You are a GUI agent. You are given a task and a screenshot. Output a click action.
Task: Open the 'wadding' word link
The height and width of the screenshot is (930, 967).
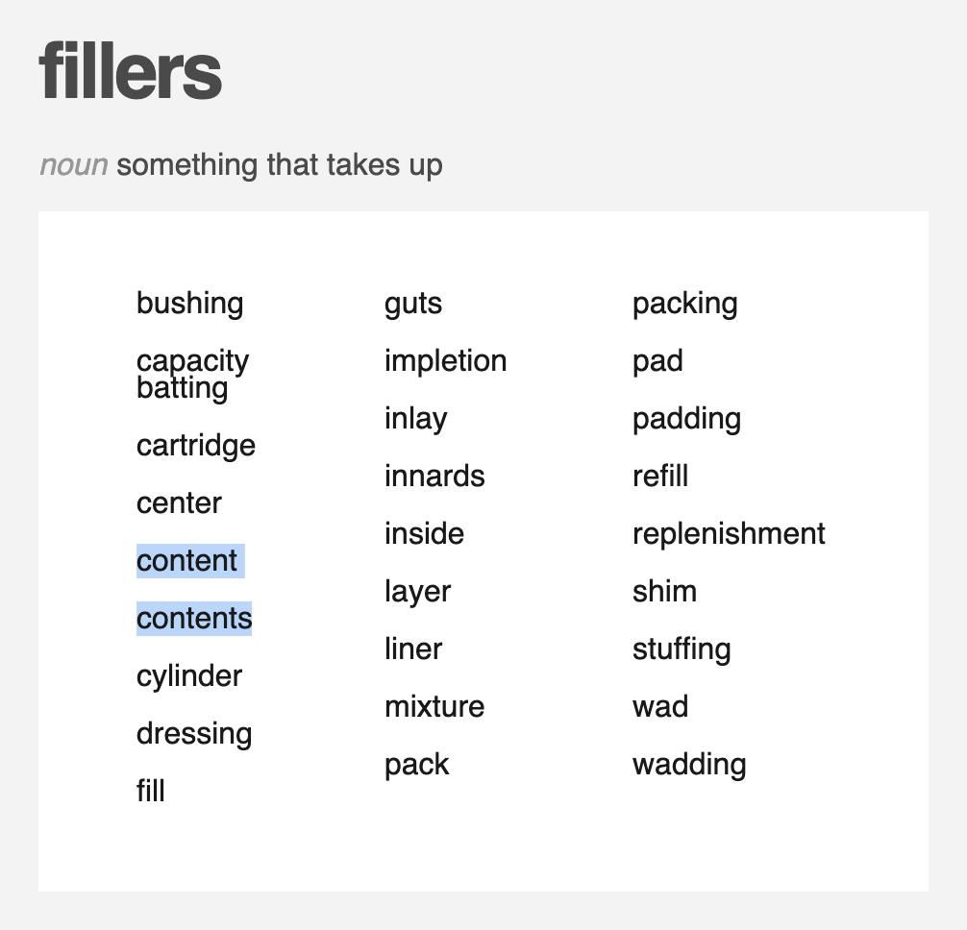(x=689, y=764)
